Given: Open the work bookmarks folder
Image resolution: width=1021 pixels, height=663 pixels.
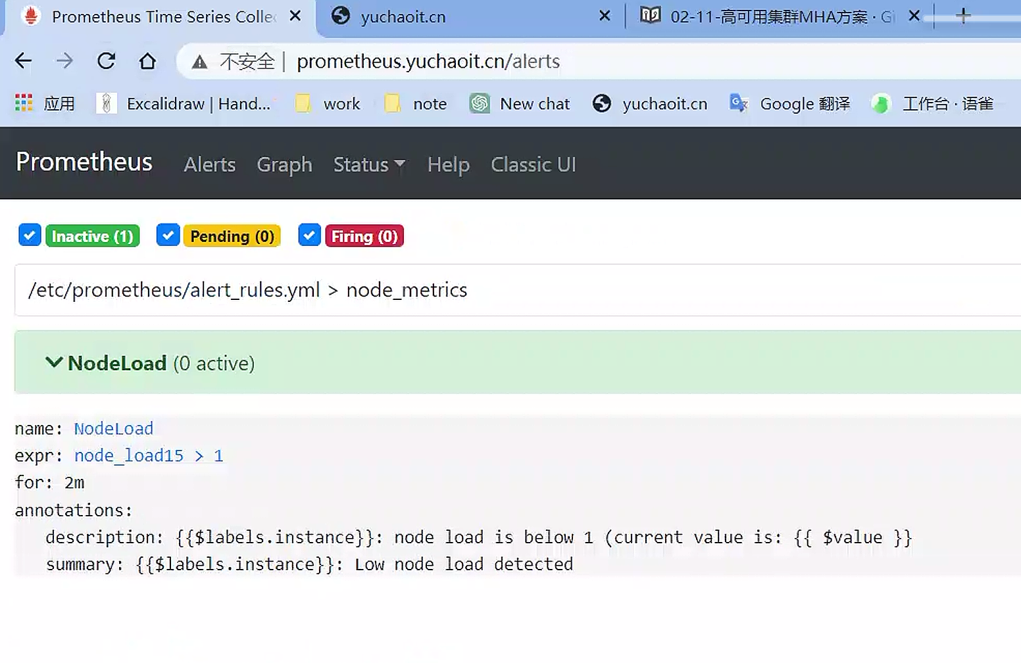Looking at the screenshot, I should pyautogui.click(x=328, y=103).
